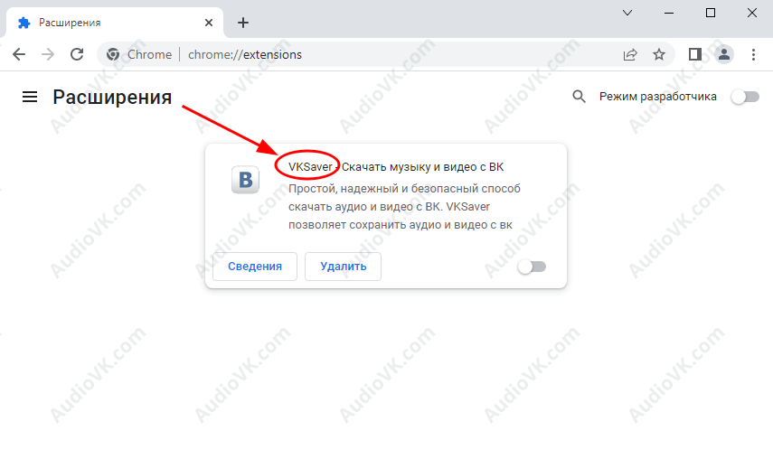This screenshot has width=773, height=459.
Task: Search extensions with magnifier icon
Action: click(579, 97)
